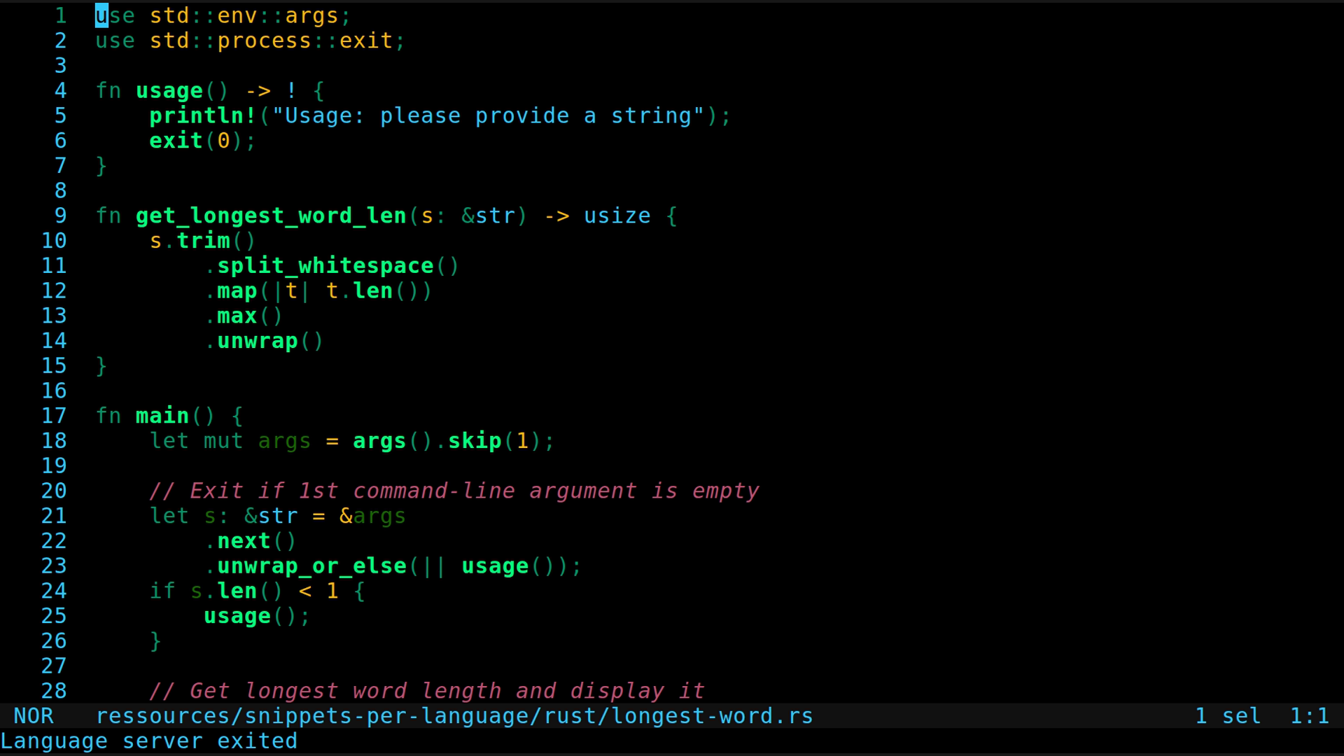The width and height of the screenshot is (1344, 756).
Task: Click line number 9 in the gutter
Action: point(60,216)
